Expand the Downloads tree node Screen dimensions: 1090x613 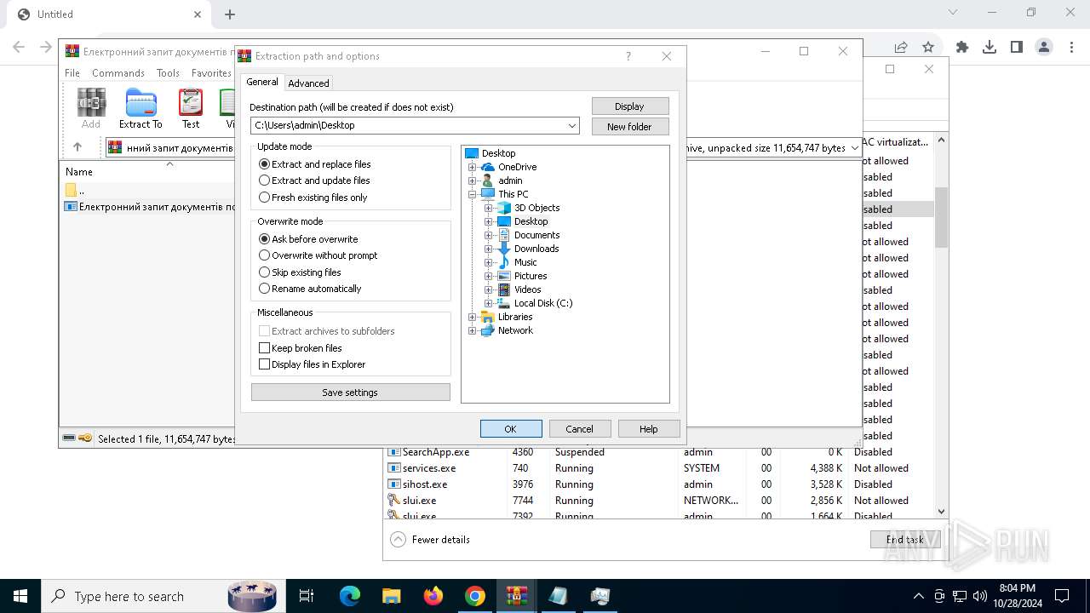[488, 249]
